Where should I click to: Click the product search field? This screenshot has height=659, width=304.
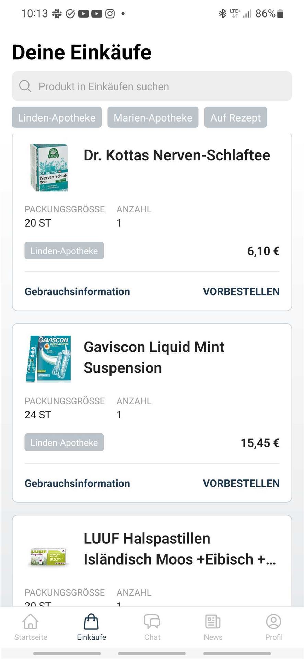pyautogui.click(x=152, y=86)
